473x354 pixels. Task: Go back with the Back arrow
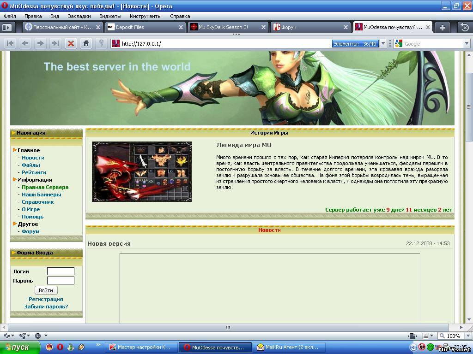[x=25, y=44]
